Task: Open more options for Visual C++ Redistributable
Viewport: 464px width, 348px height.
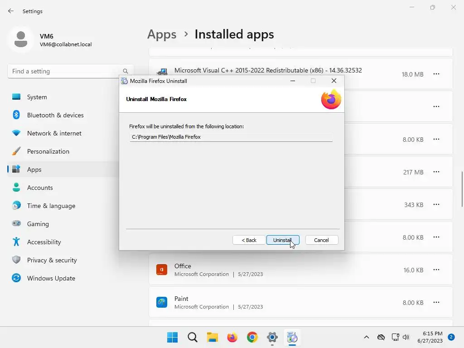Action: [x=436, y=74]
